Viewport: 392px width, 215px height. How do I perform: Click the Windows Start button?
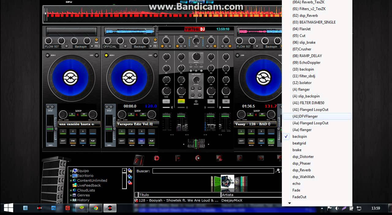tap(9, 208)
